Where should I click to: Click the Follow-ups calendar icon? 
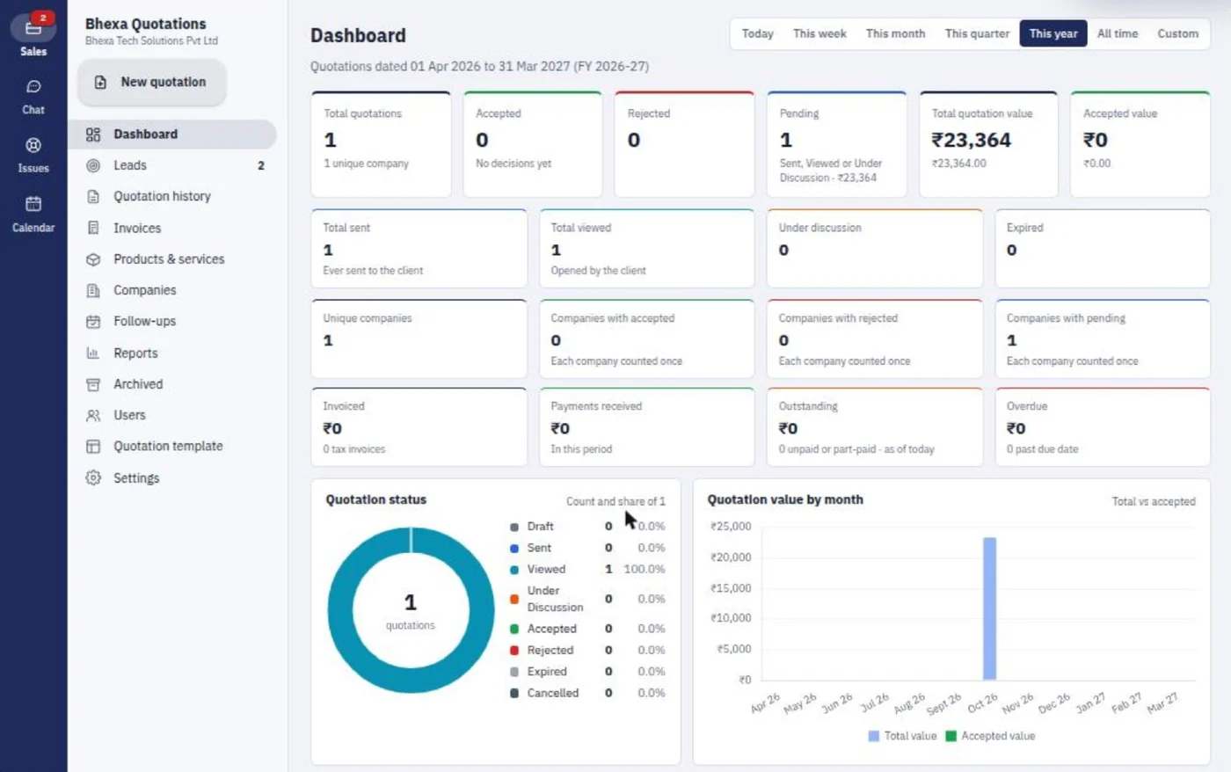coord(93,322)
